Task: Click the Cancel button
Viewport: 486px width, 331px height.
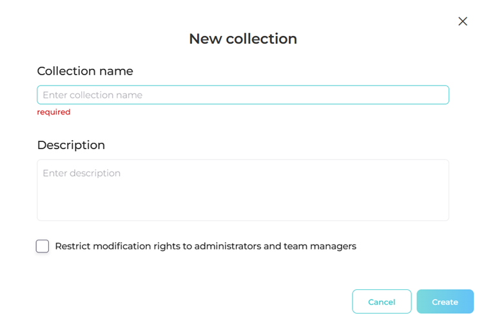Action: 382,301
